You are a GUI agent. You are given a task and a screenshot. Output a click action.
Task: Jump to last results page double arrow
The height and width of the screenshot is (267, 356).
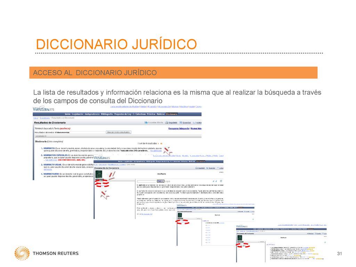161,144
